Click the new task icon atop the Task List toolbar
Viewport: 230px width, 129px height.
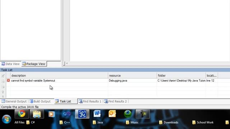click(x=3, y=76)
